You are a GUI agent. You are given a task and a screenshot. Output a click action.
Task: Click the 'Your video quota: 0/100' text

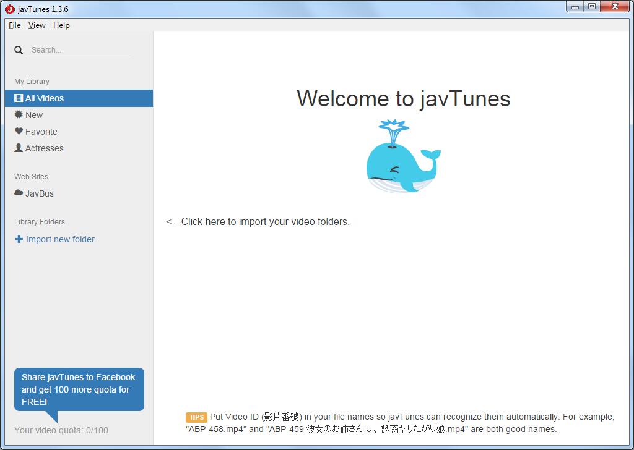[x=61, y=430]
